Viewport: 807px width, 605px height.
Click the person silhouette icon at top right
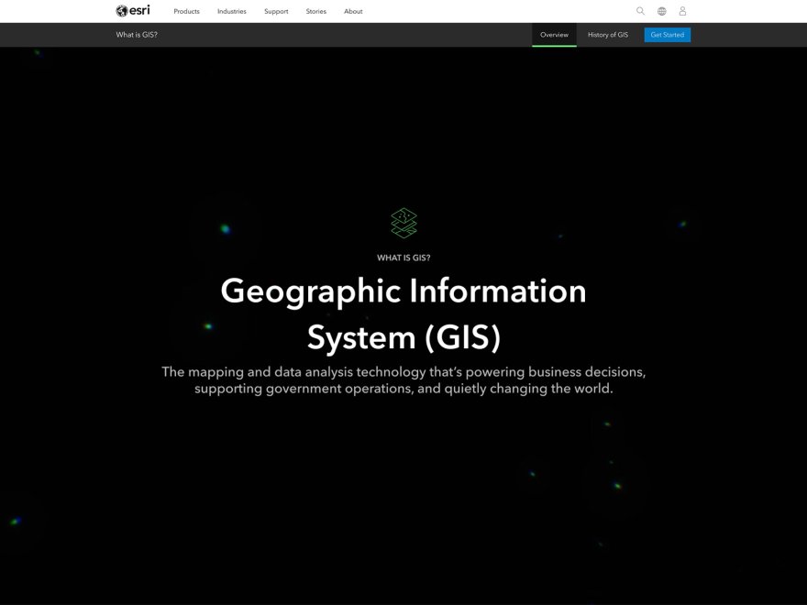tap(682, 11)
